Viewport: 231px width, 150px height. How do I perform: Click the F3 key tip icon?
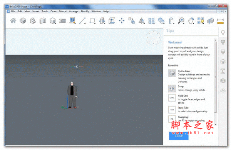(x=172, y=119)
